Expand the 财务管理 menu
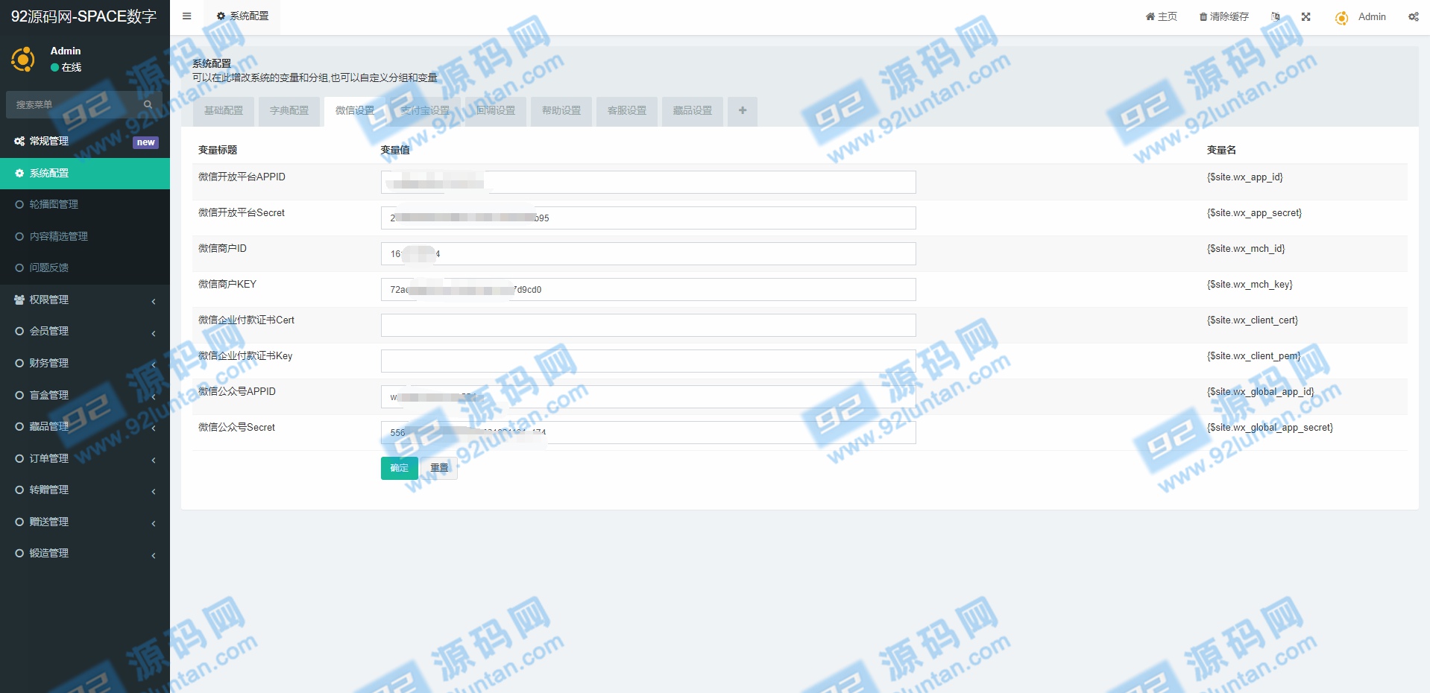 click(x=85, y=363)
